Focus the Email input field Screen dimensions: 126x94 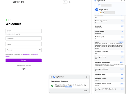(23, 31)
